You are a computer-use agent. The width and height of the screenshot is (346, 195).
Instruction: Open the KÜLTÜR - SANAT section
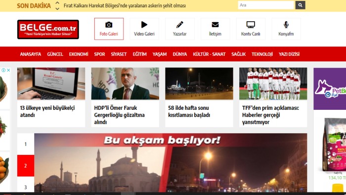(x=209, y=54)
